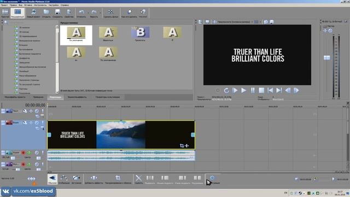Screen dimensions: 350x197
Task: Mute the Video track
Action: pos(37,123)
